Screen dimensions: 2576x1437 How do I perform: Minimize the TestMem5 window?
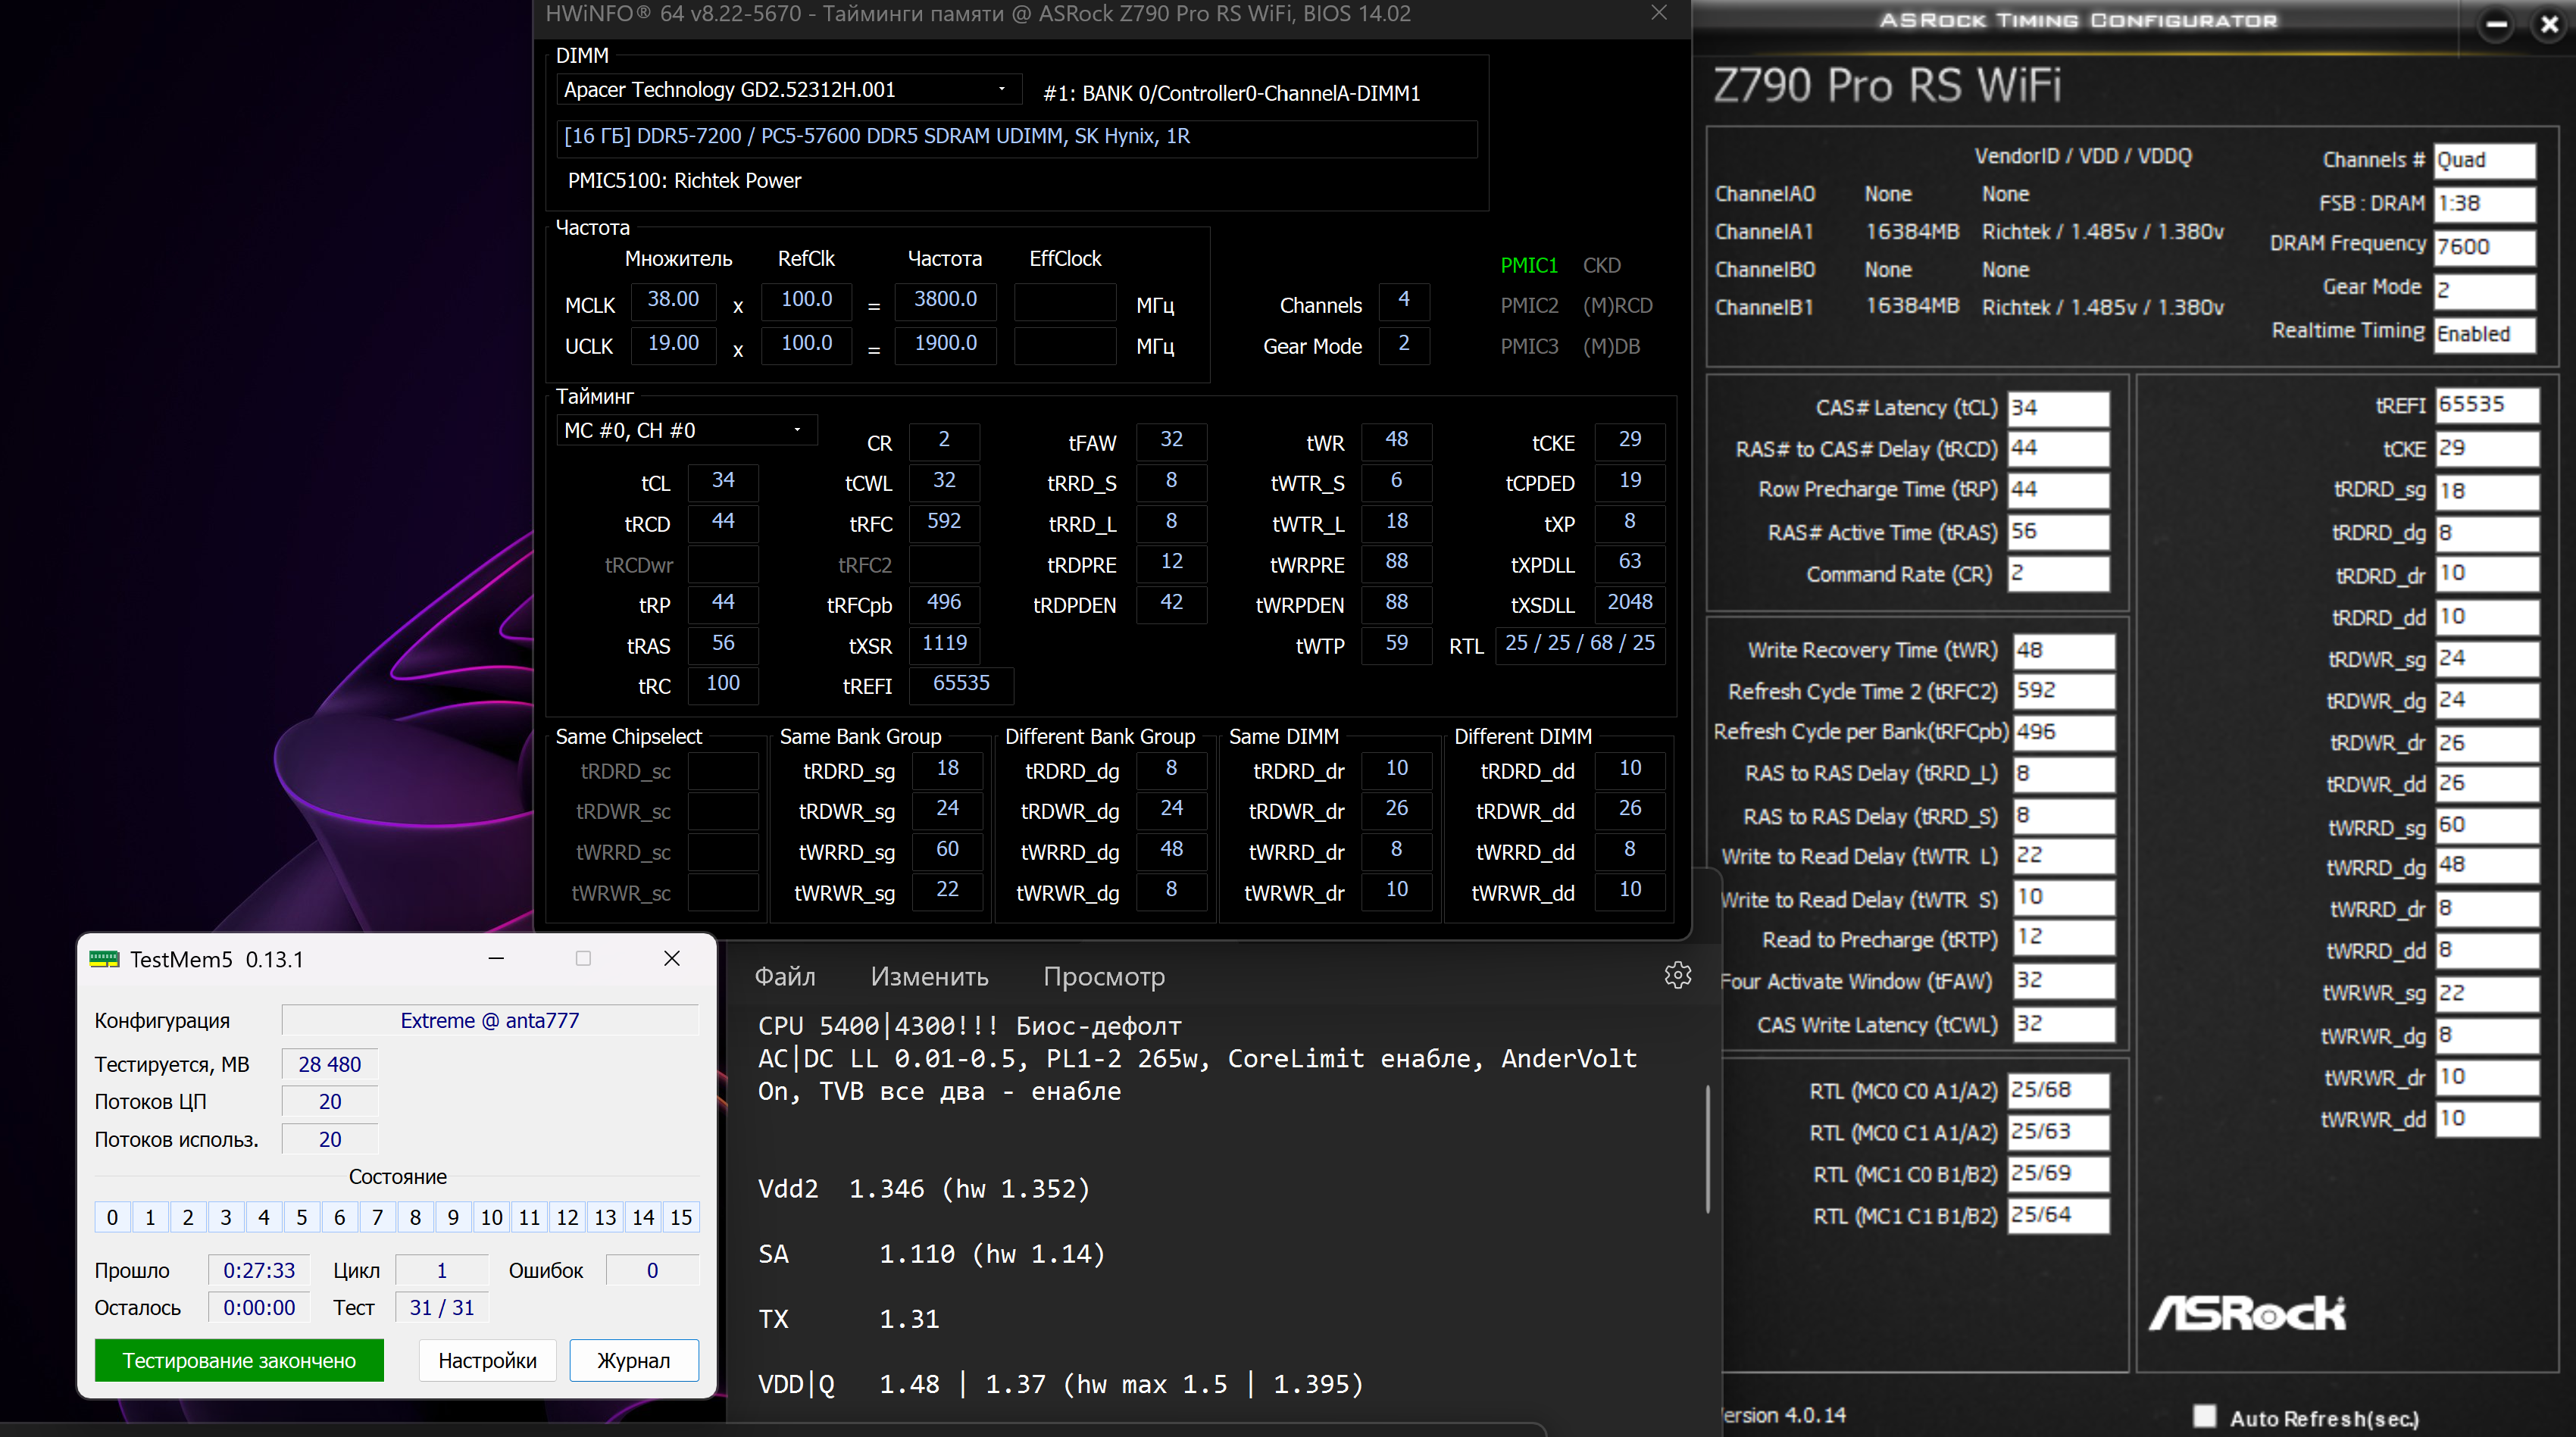click(x=496, y=958)
